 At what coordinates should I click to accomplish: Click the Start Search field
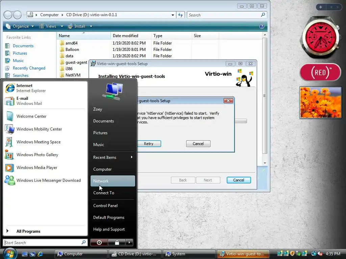pyautogui.click(x=45, y=242)
